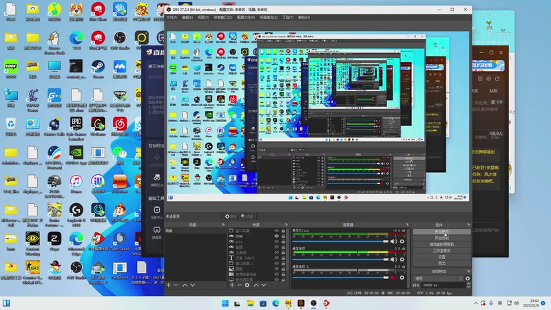Image resolution: width=551 pixels, height=310 pixels.
Task: Pop out the 控件 dock via header icon
Action: click(x=468, y=225)
